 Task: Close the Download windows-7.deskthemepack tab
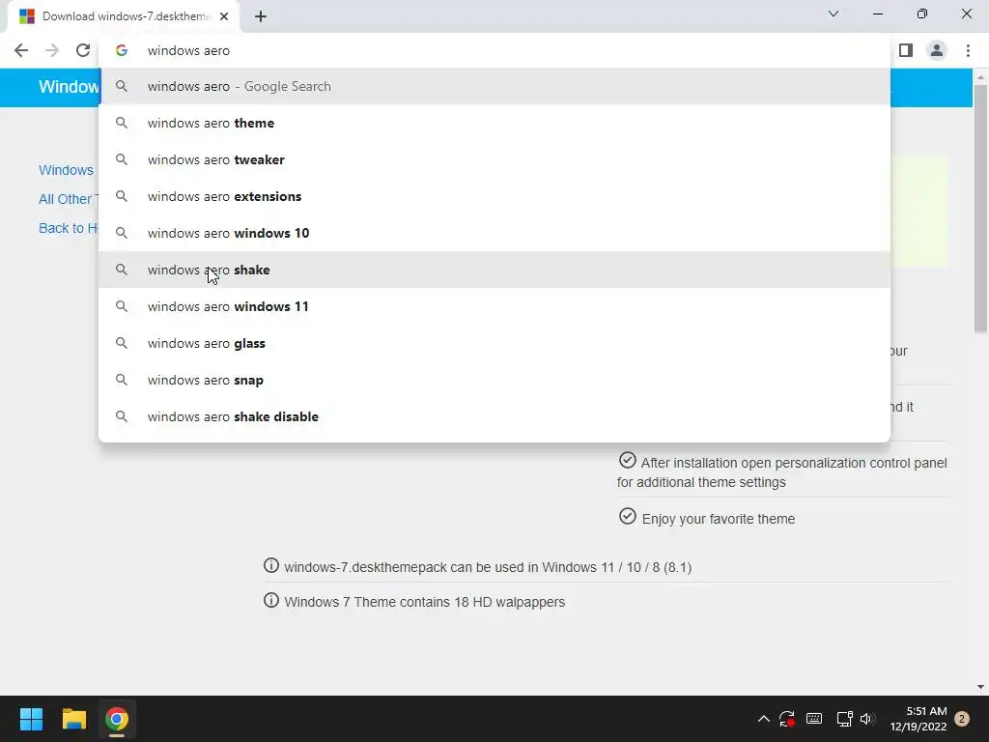[x=224, y=16]
